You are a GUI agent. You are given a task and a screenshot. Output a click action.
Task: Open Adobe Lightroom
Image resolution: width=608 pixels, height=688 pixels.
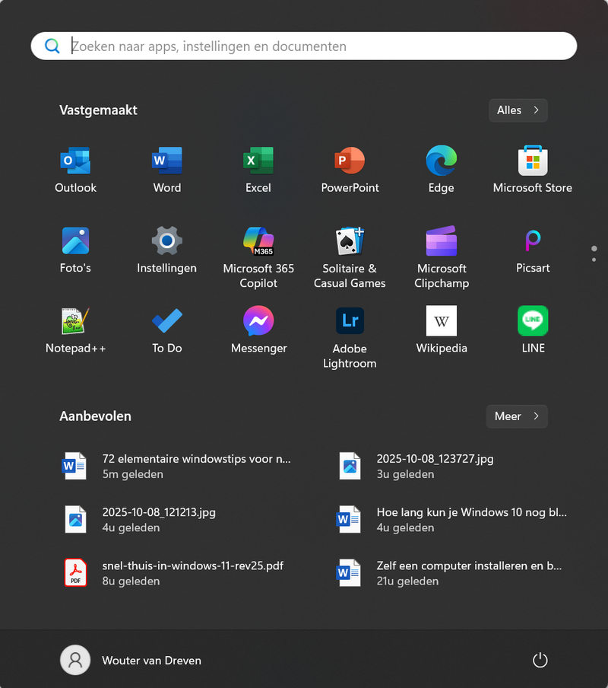(350, 322)
